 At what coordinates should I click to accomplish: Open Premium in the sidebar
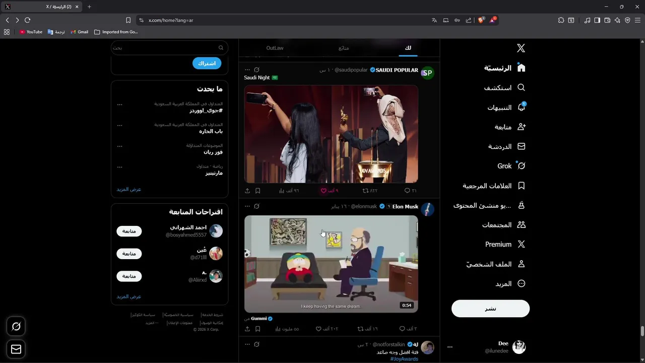(505, 244)
